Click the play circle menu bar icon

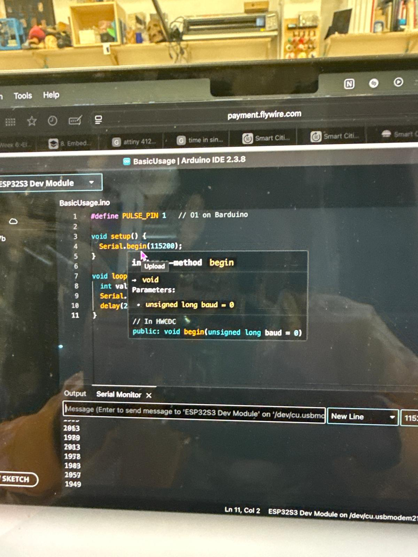coord(398,82)
